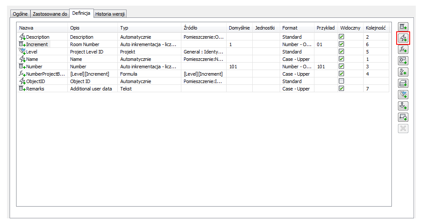Uncheck Widoczny for the Name property

point(341,59)
